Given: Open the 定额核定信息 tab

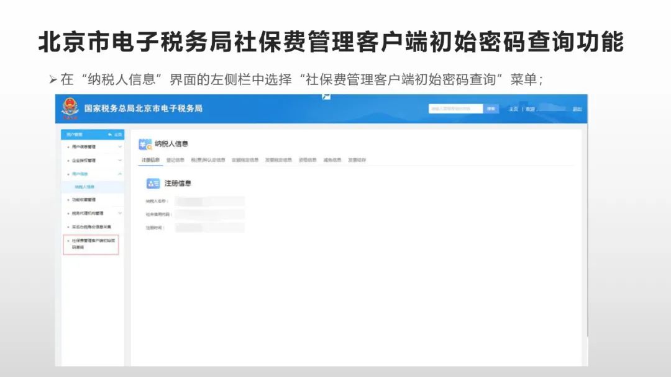Looking at the screenshot, I should click(x=245, y=160).
